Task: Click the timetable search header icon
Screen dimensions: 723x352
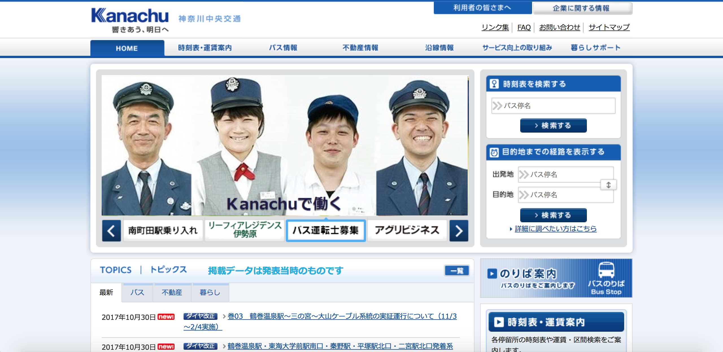Action: tap(494, 84)
